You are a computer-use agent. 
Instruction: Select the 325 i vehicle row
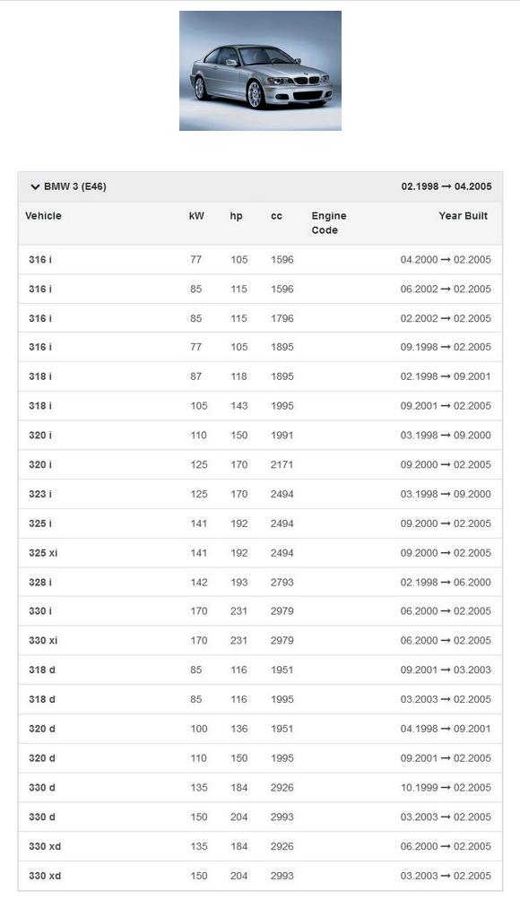(x=260, y=523)
